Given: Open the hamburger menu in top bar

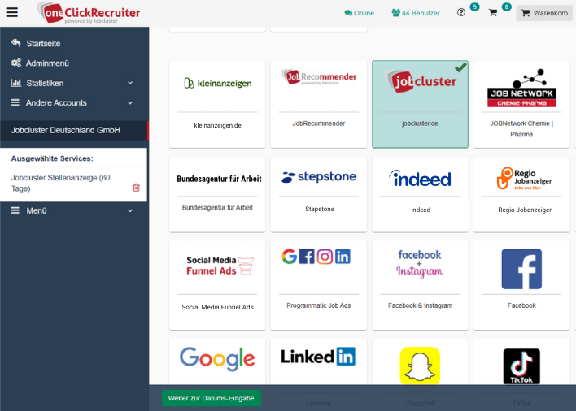Looking at the screenshot, I should pyautogui.click(x=11, y=12).
